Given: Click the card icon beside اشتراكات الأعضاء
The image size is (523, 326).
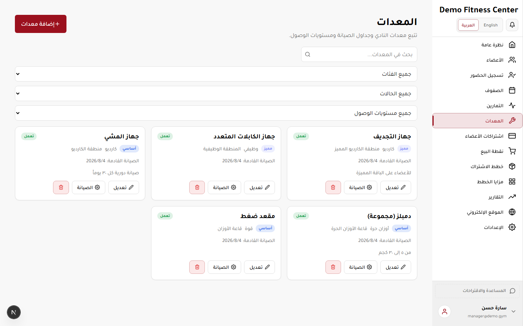Looking at the screenshot, I should pyautogui.click(x=512, y=136).
